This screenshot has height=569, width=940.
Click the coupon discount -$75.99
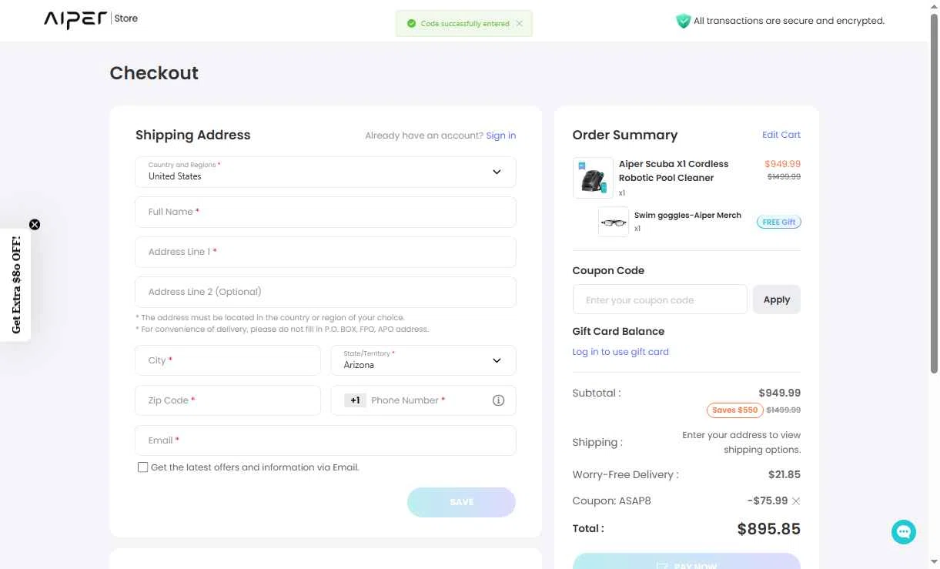click(767, 501)
